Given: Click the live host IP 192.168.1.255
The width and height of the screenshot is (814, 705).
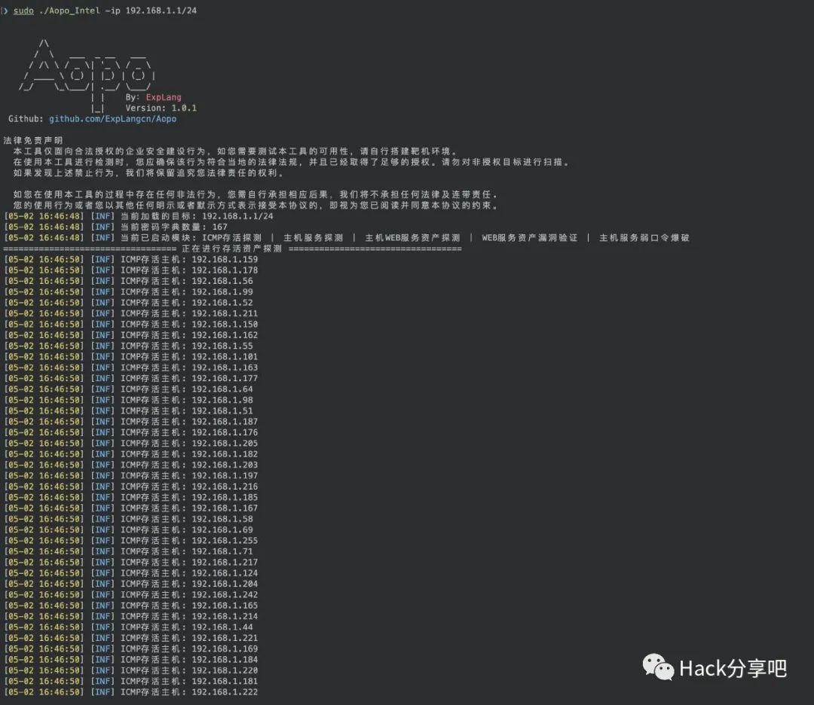Looking at the screenshot, I should point(225,541).
